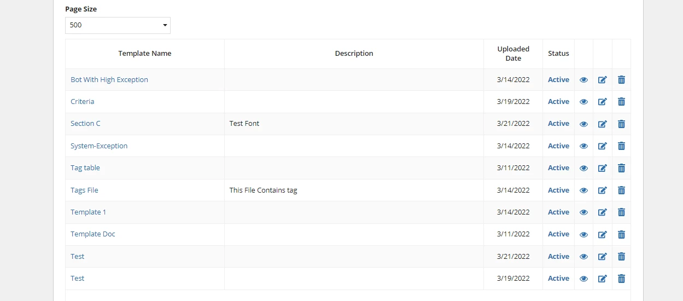Click the eye icon for Tags File
683x301 pixels.
click(583, 190)
